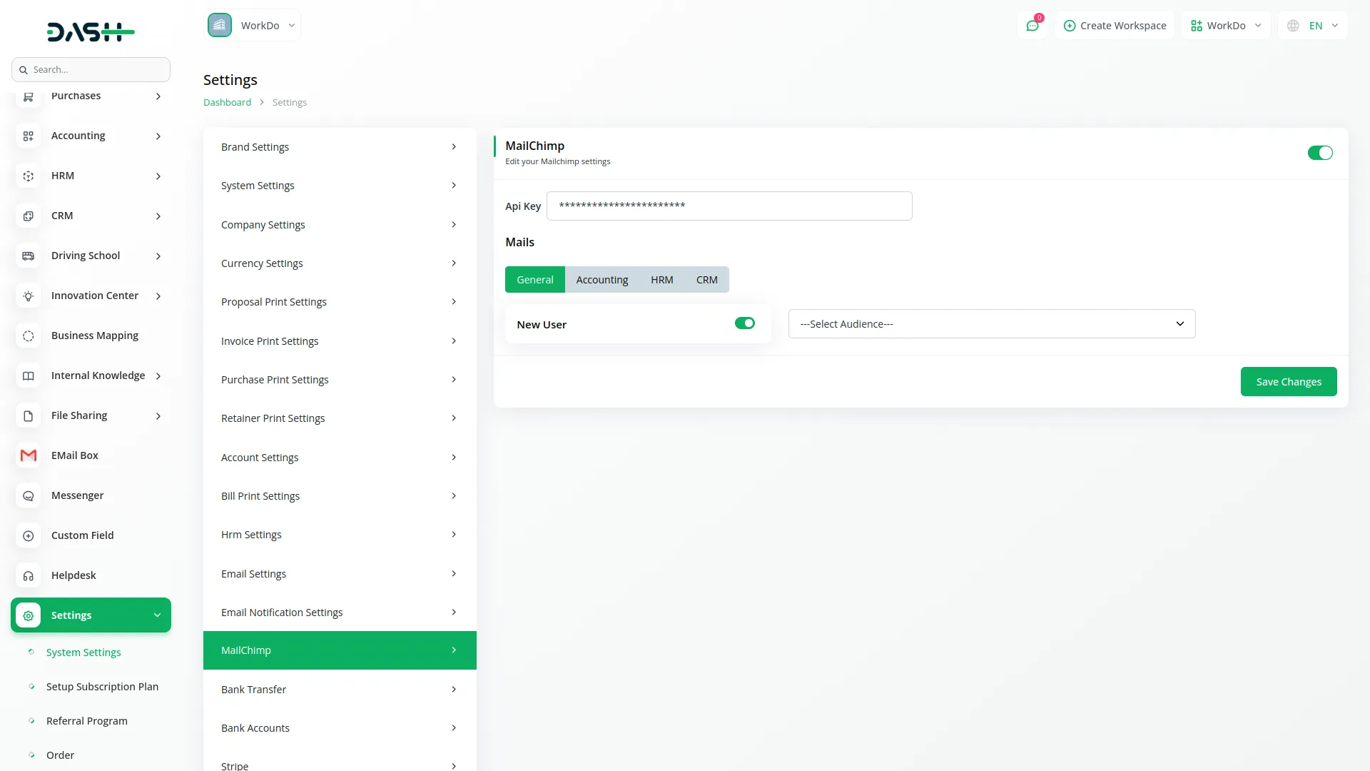Click the Innovation Center lightbulb icon
Screen dimensions: 1370x771
(29, 296)
